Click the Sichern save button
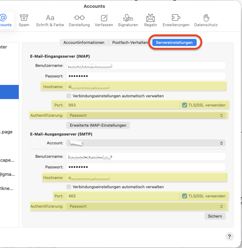 pos(215,216)
